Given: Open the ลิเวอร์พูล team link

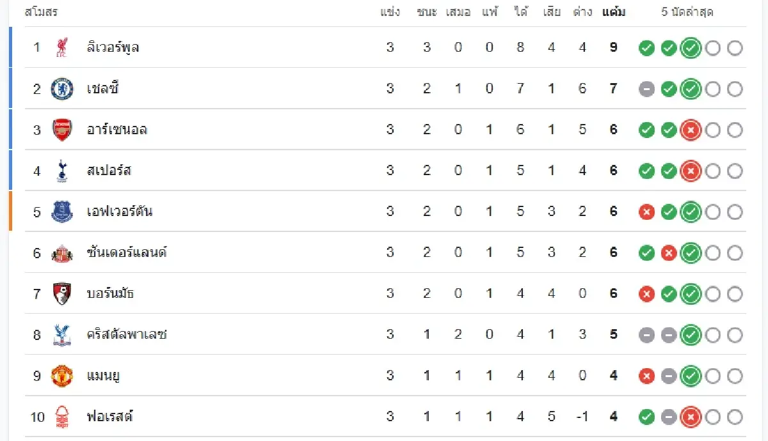Looking at the screenshot, I should pos(113,47).
